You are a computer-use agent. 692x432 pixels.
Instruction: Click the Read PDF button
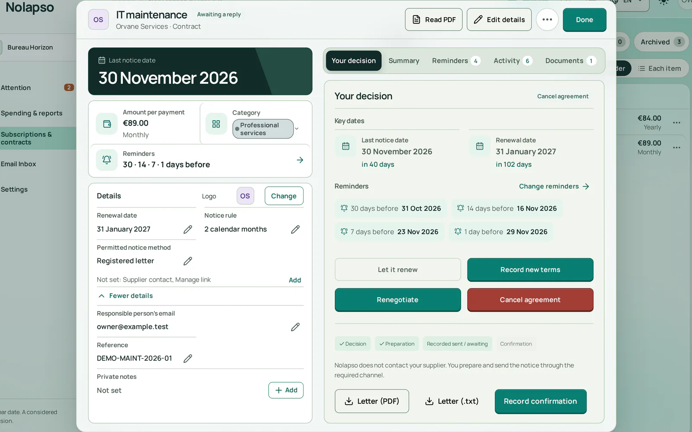click(434, 19)
